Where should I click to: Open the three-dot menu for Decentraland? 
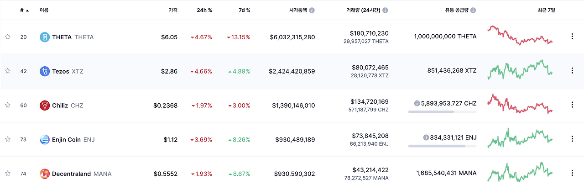(x=572, y=173)
